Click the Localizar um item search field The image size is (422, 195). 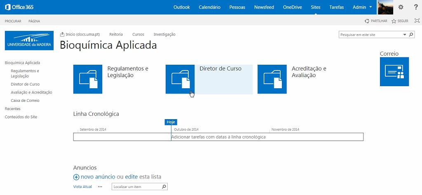click(x=139, y=187)
